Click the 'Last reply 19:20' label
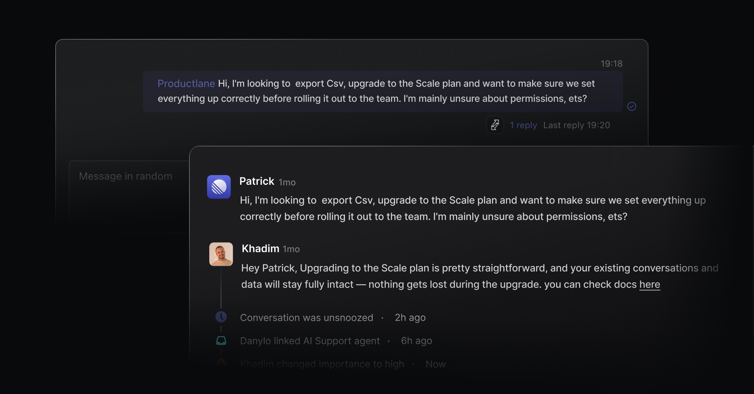754x394 pixels. tap(576, 125)
